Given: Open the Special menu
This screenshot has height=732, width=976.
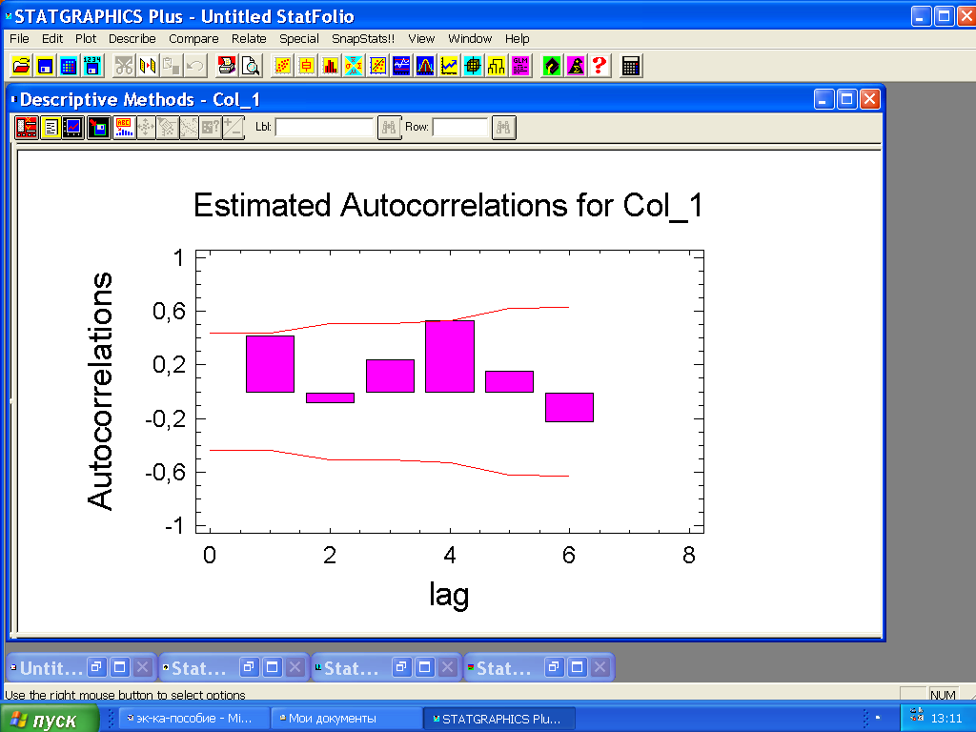Looking at the screenshot, I should coord(298,38).
